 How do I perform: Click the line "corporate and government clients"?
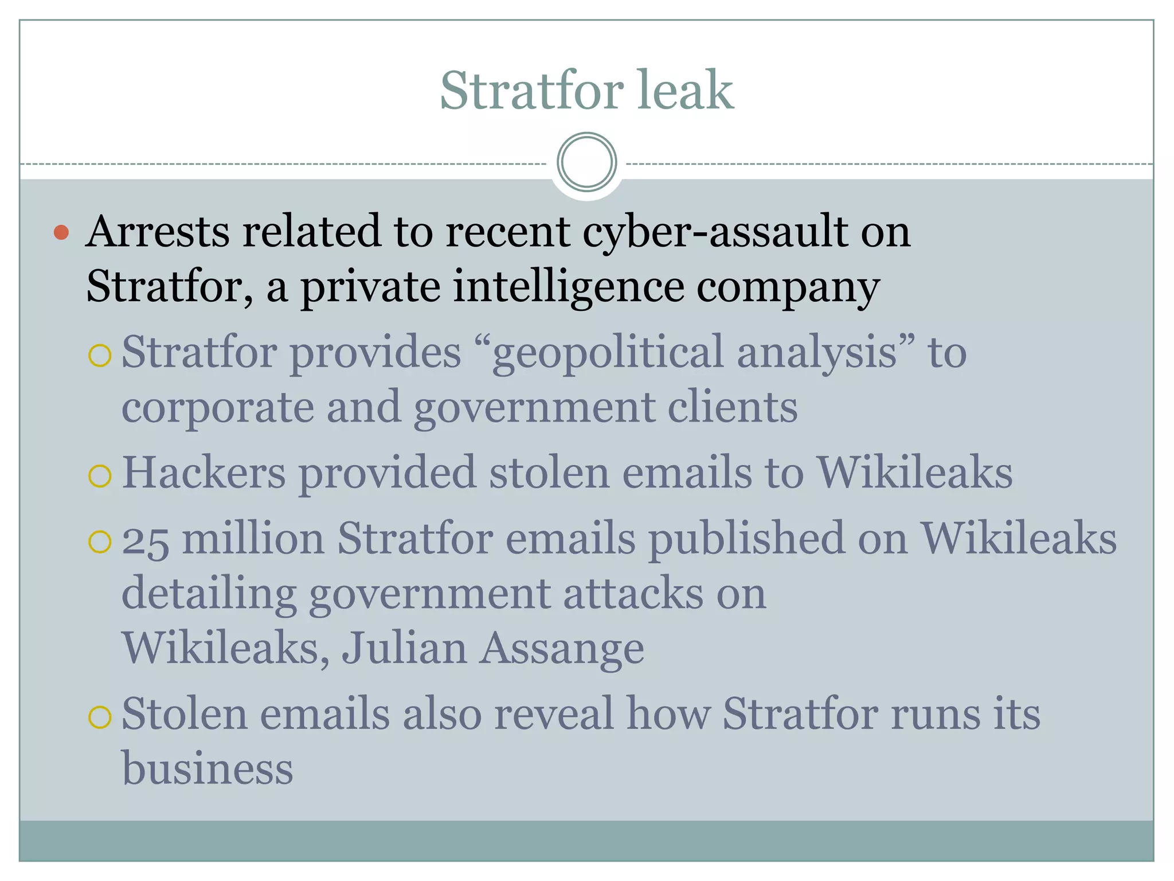(x=460, y=407)
